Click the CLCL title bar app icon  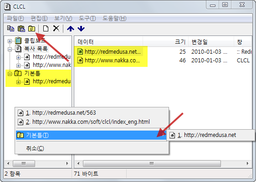pos(7,7)
